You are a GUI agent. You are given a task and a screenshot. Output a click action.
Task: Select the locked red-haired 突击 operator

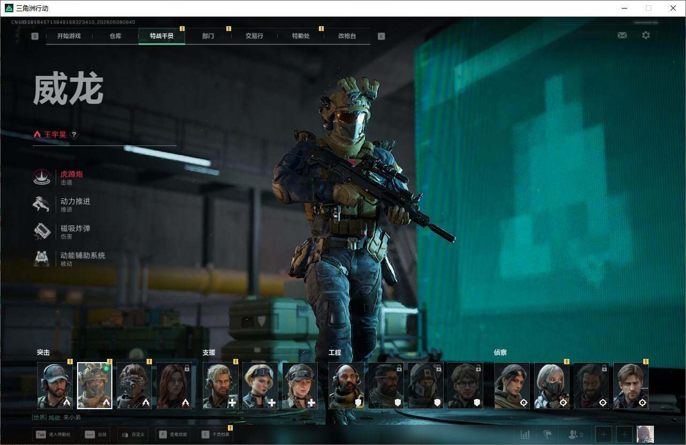(174, 386)
